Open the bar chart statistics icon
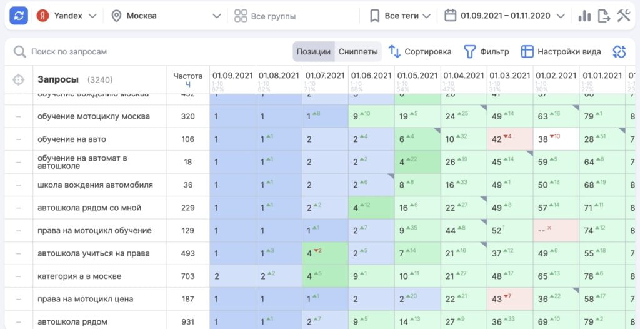This screenshot has width=640, height=329. [584, 16]
